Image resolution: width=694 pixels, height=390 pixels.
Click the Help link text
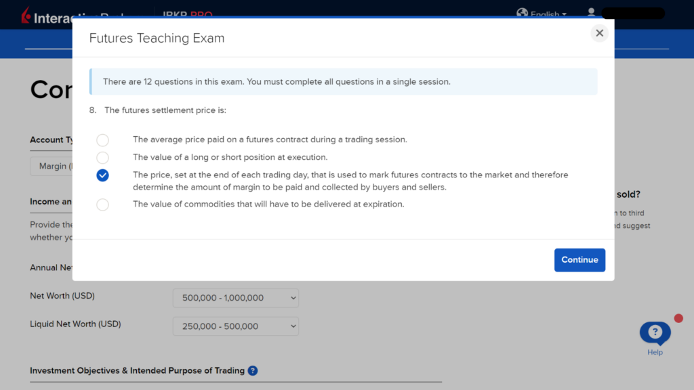click(x=655, y=353)
